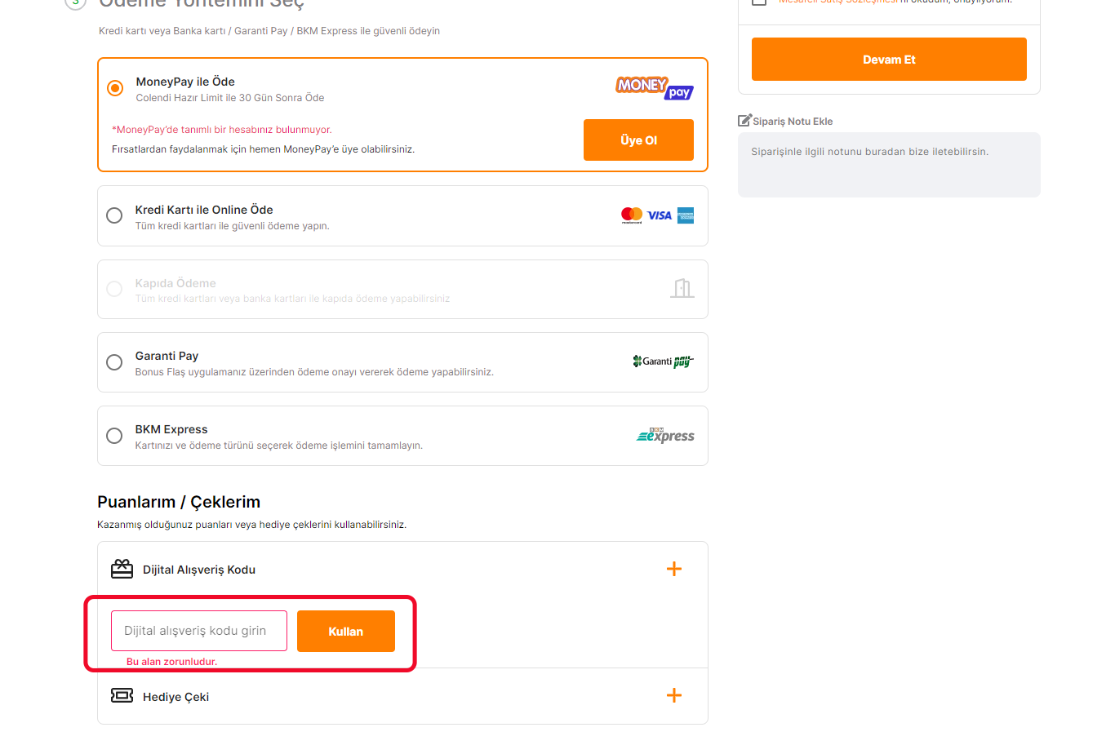Collapse Dijital Alışveriş Kodu plus expander
1115x754 pixels.
(x=674, y=569)
